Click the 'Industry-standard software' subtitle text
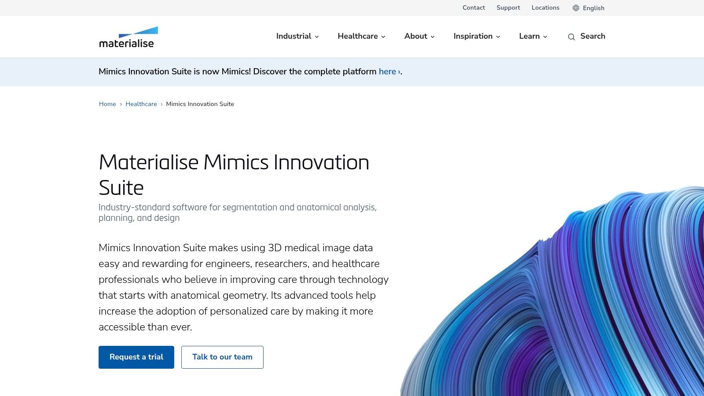 (238, 213)
